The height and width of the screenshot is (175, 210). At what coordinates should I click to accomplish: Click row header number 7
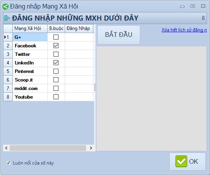coord(8,88)
